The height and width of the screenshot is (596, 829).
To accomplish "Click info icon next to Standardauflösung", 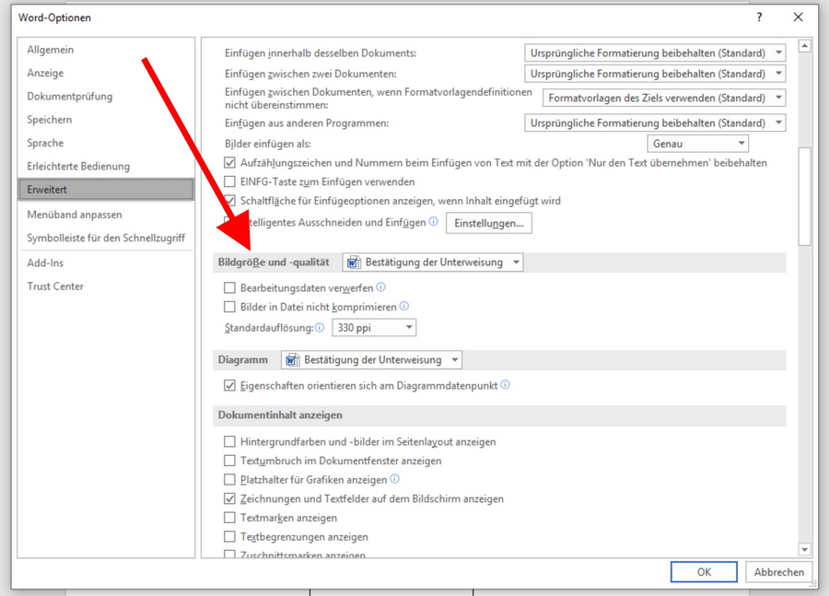I will tap(320, 327).
